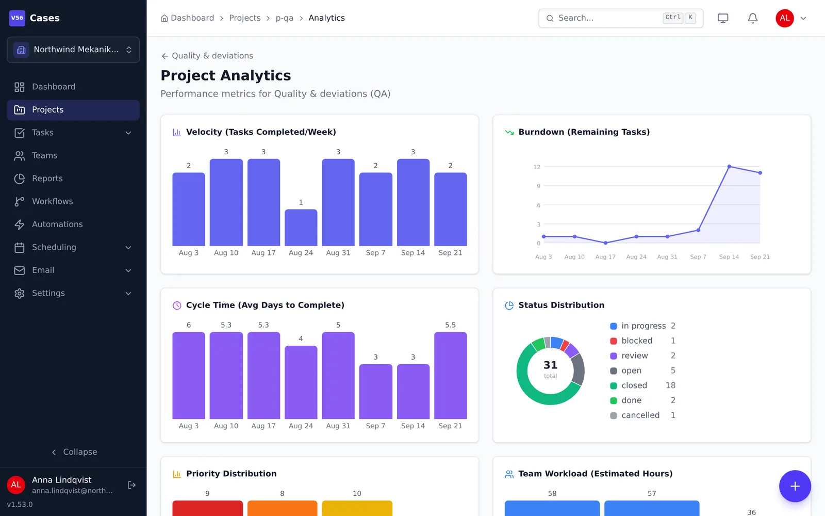The height and width of the screenshot is (516, 825).
Task: Click the Workflows branch icon
Action: click(x=20, y=201)
